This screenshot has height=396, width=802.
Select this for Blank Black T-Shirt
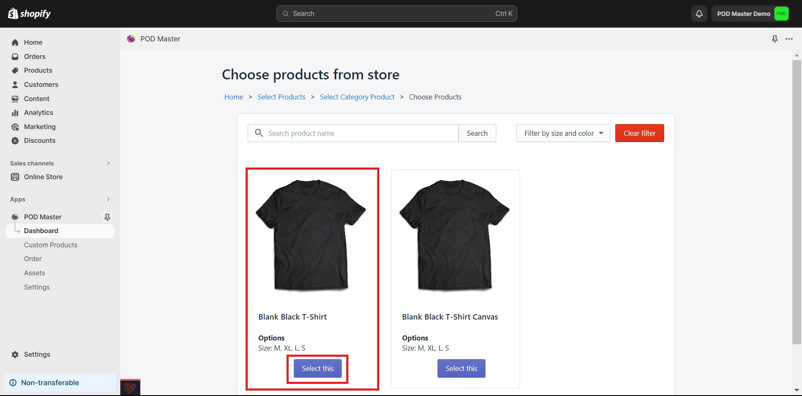pos(317,368)
